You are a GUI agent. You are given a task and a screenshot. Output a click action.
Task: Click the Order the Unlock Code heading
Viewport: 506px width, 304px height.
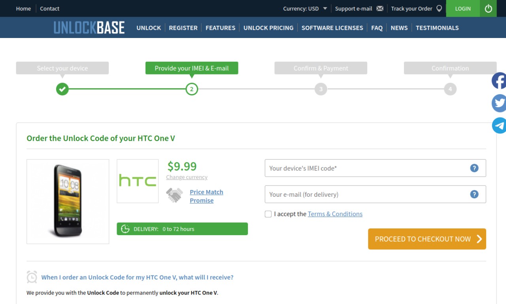pos(101,138)
